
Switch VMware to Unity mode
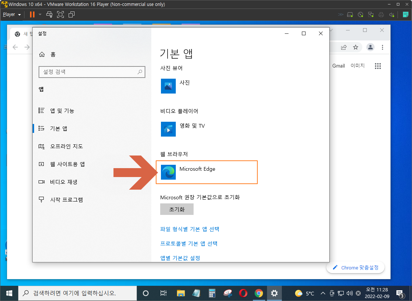[x=72, y=14]
